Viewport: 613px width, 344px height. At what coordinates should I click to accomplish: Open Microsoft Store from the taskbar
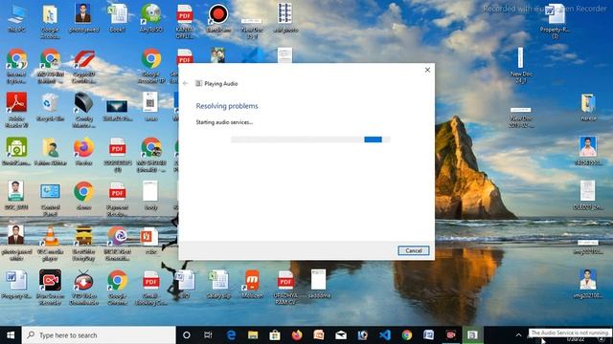click(275, 335)
